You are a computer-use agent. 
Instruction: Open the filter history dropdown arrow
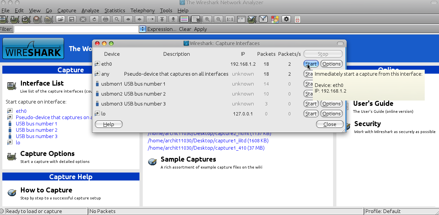[x=143, y=29]
